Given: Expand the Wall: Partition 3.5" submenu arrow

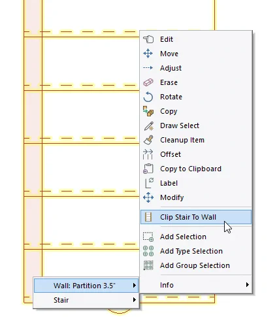Looking at the screenshot, I should [x=135, y=286].
